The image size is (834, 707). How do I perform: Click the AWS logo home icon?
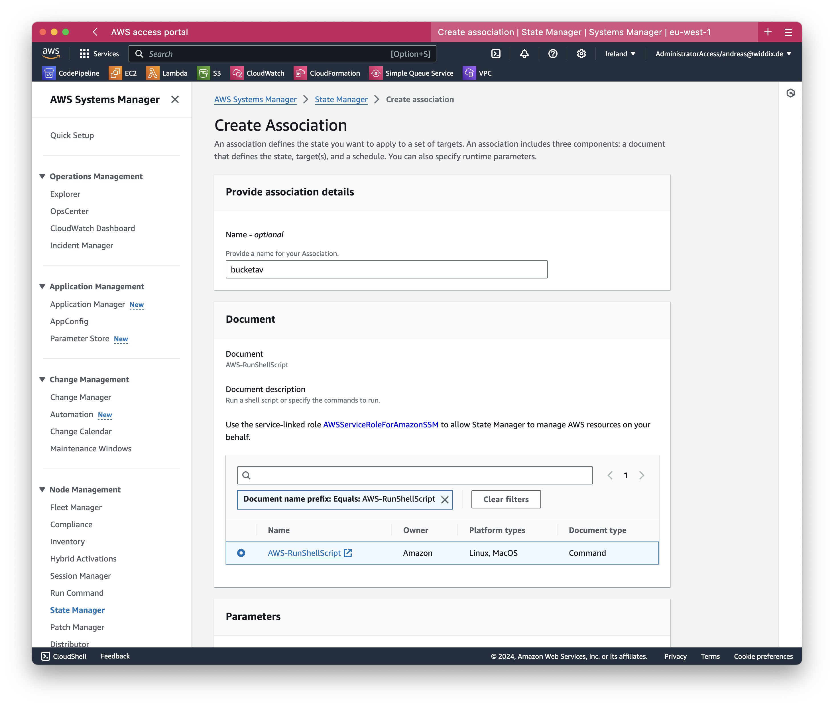[51, 53]
